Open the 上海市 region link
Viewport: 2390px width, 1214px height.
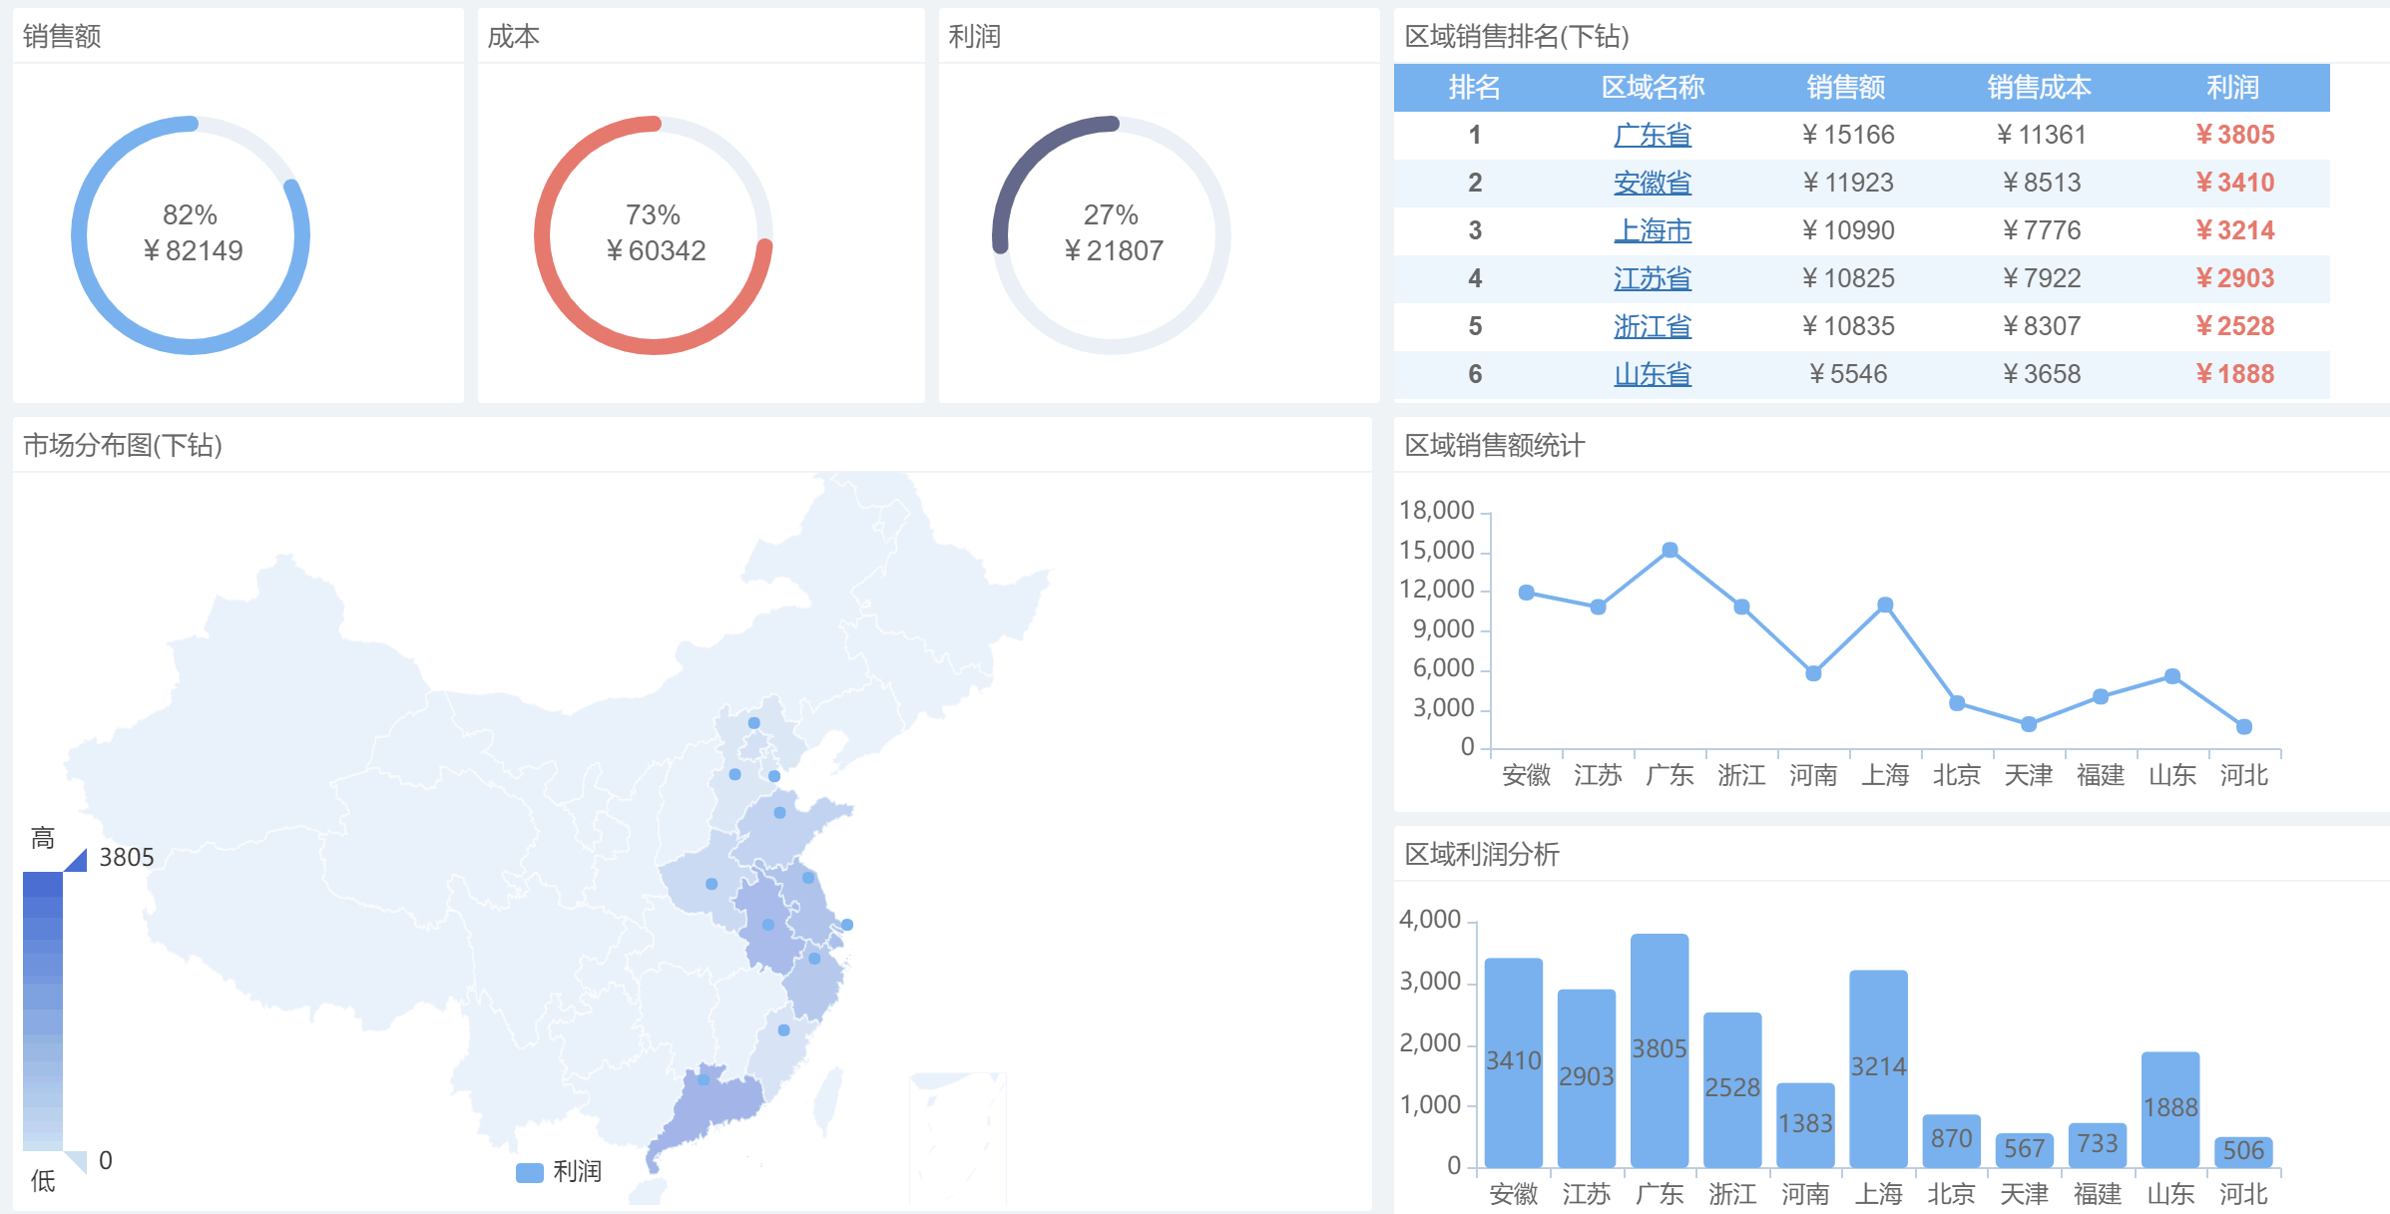coord(1652,230)
